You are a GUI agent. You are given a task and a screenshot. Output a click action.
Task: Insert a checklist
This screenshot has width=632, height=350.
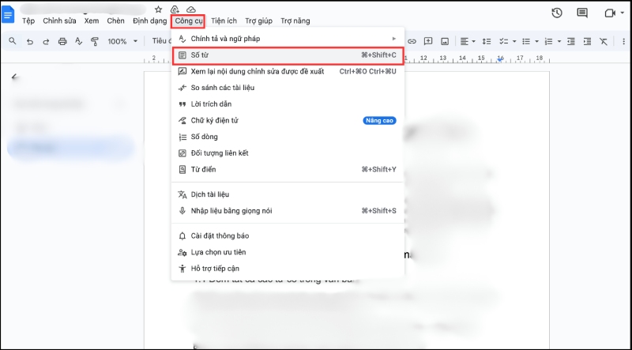(503, 41)
